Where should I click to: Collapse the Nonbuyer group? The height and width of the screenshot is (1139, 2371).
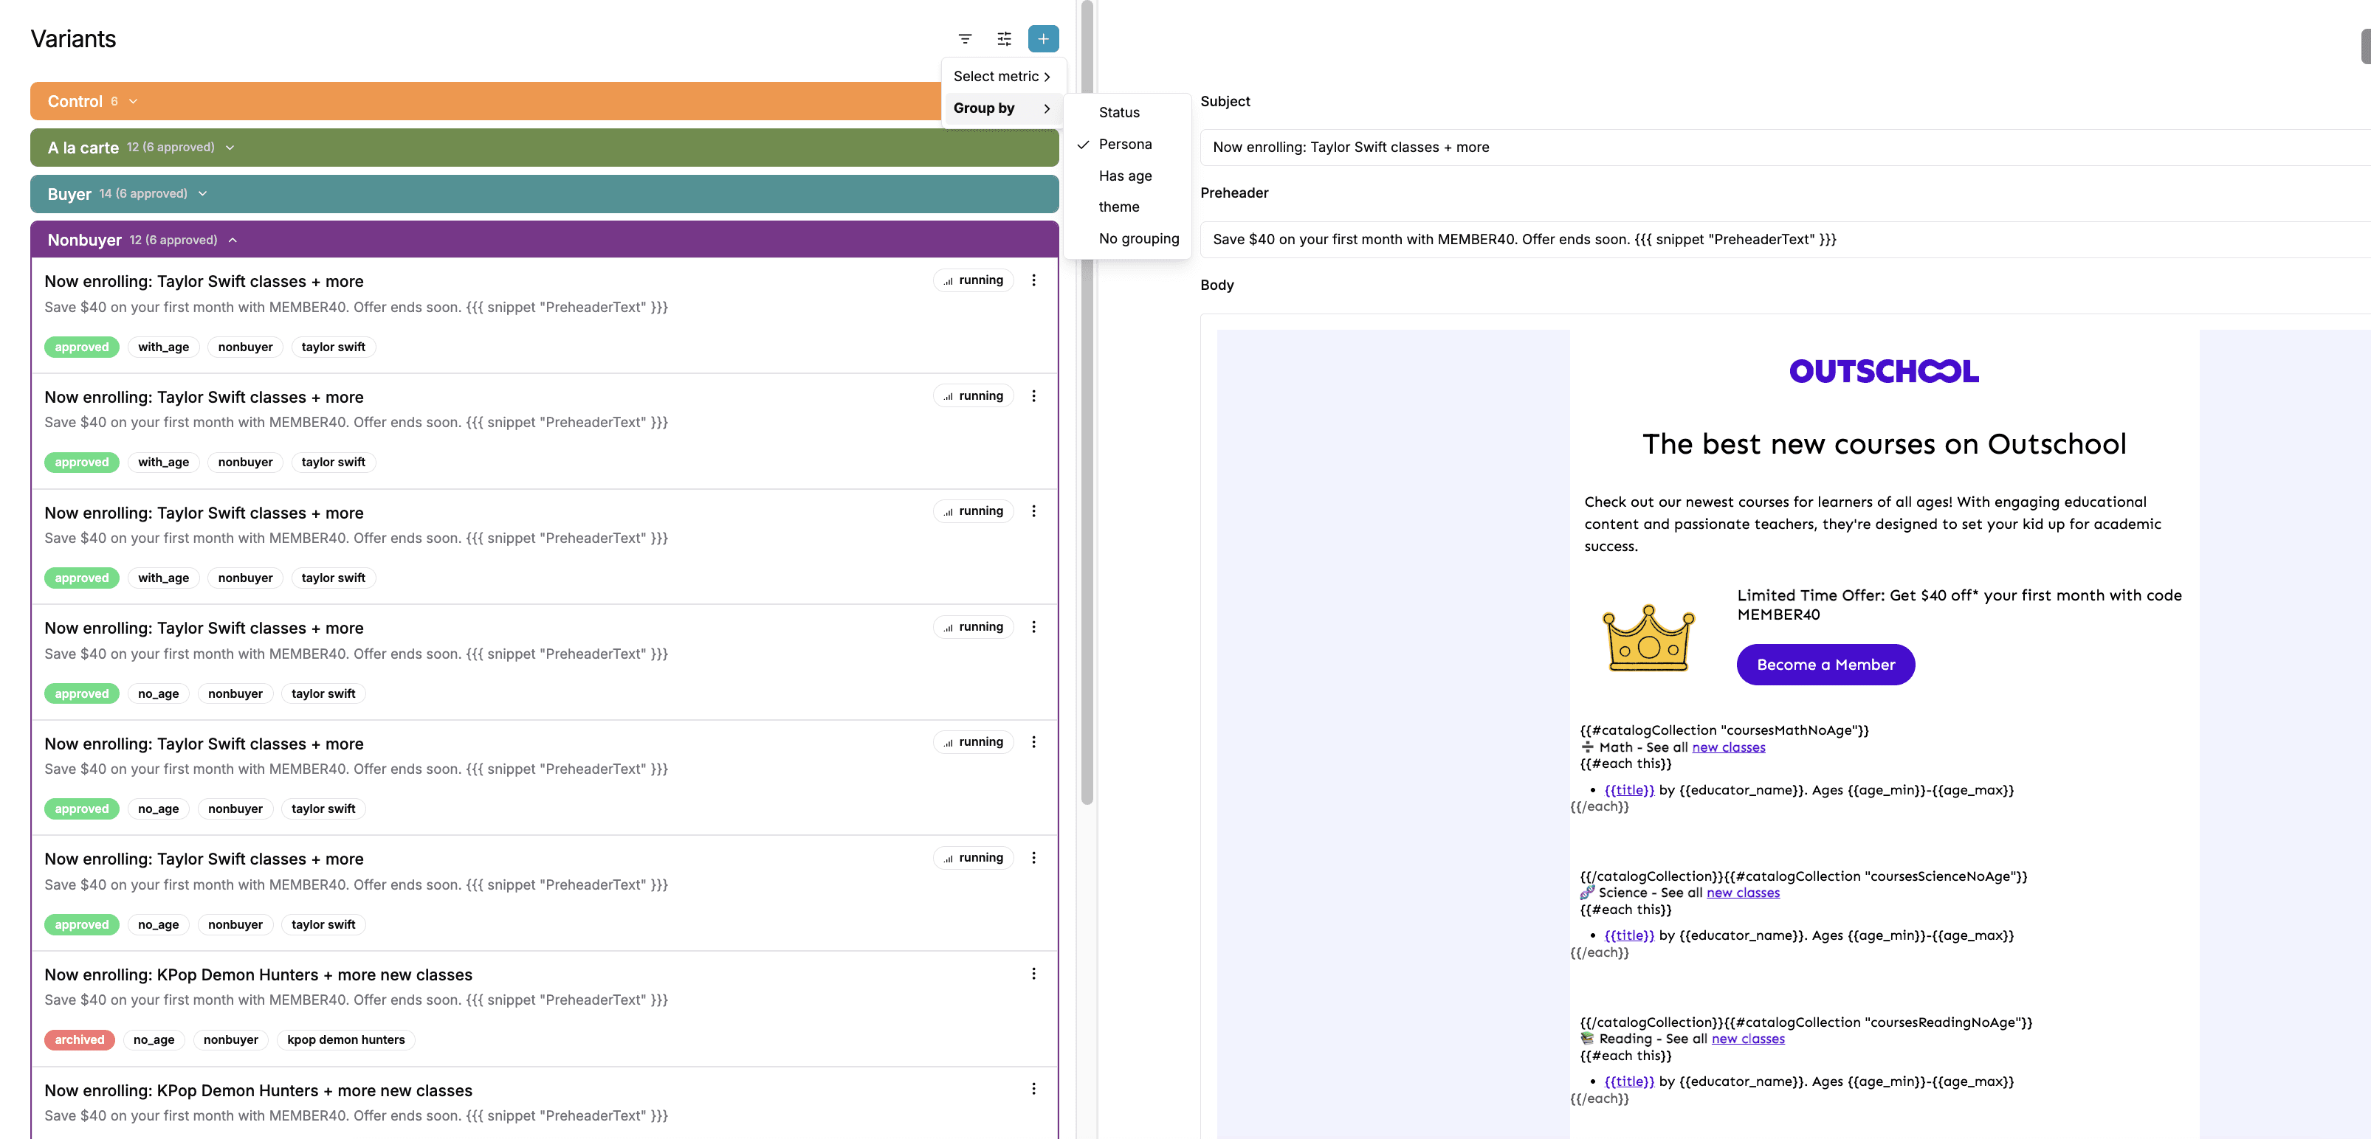(233, 240)
